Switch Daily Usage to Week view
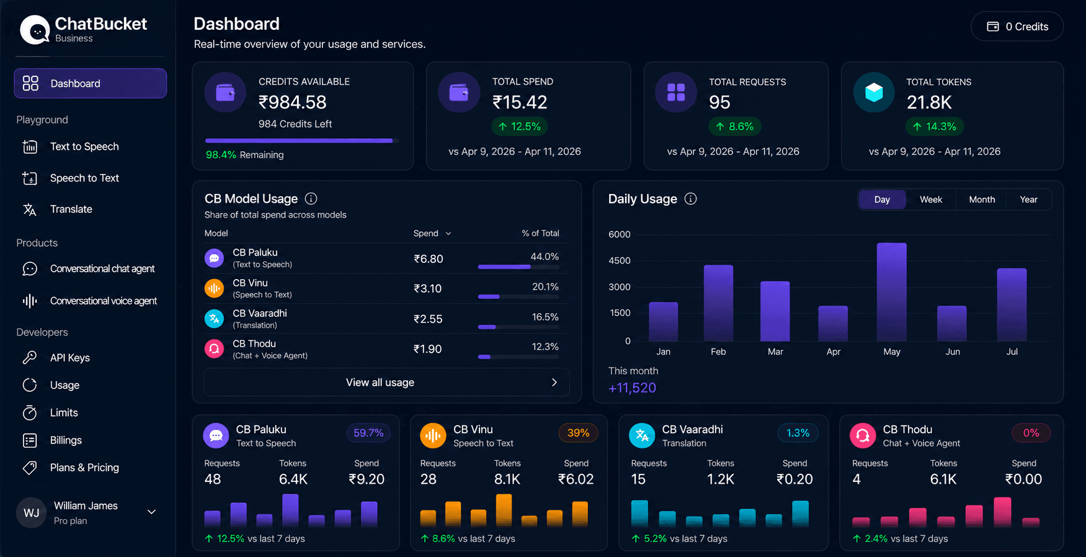The height and width of the screenshot is (557, 1086). point(931,199)
